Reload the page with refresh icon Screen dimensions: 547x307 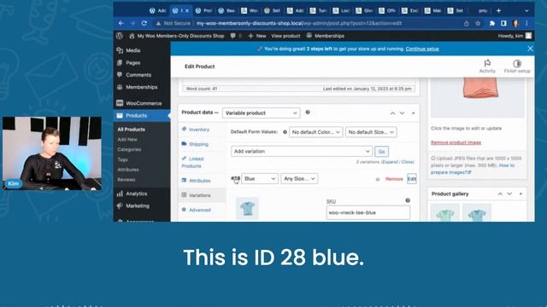[x=144, y=23]
